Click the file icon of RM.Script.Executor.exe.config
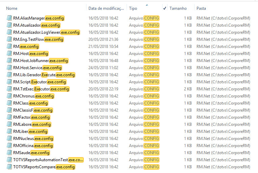The height and width of the screenshot is (173, 258). (9, 82)
